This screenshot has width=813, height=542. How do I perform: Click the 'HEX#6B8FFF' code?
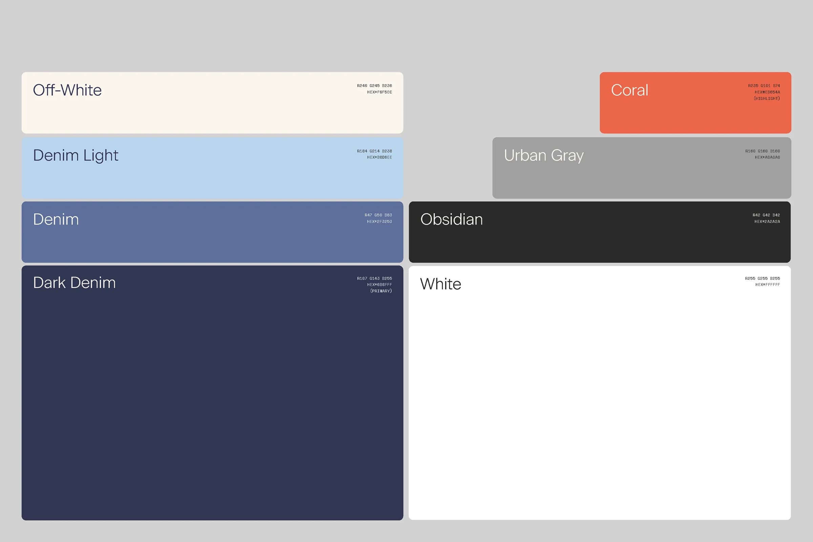click(379, 285)
